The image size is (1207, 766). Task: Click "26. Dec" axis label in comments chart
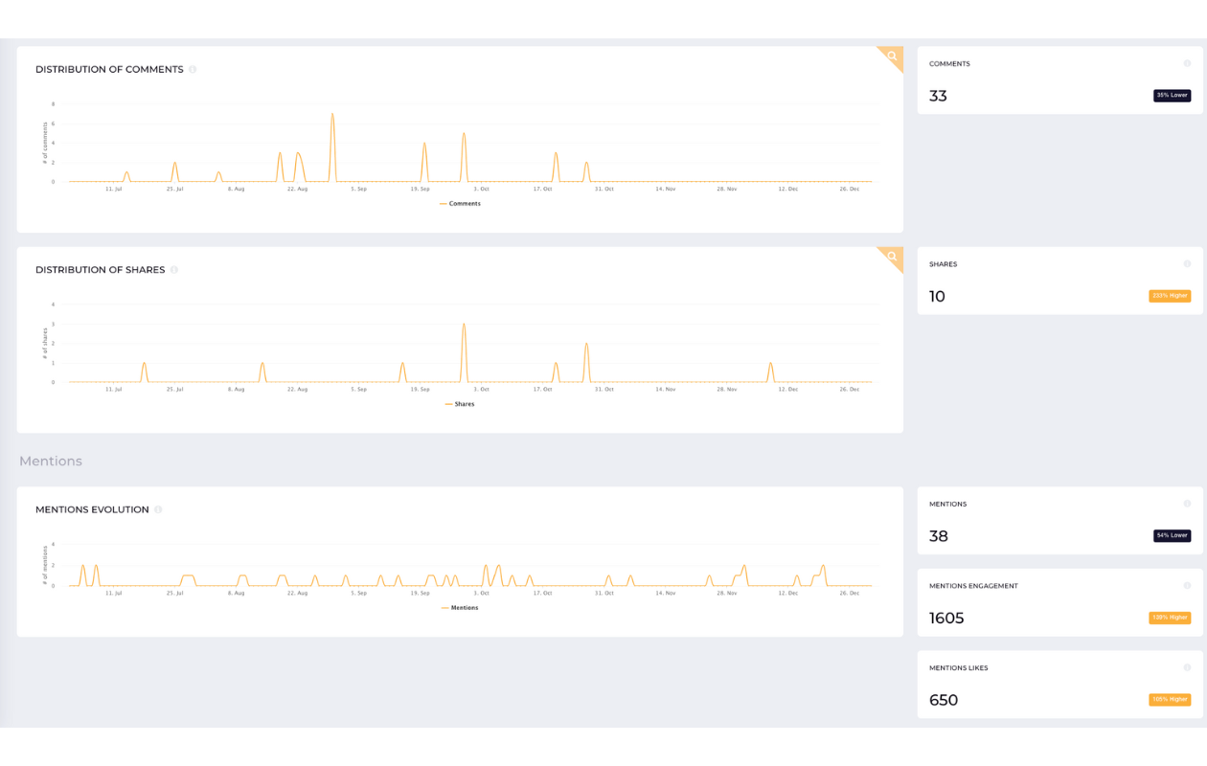click(849, 190)
